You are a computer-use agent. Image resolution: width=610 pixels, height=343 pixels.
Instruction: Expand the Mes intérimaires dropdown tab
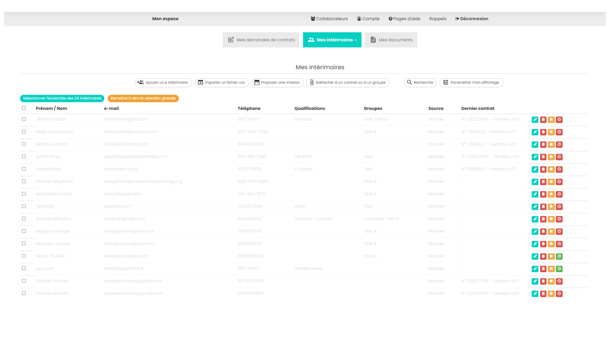[x=332, y=40]
